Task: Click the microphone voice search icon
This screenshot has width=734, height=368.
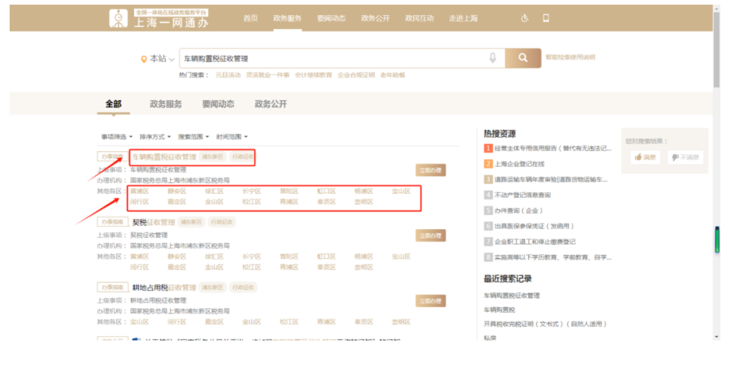Action: point(493,57)
